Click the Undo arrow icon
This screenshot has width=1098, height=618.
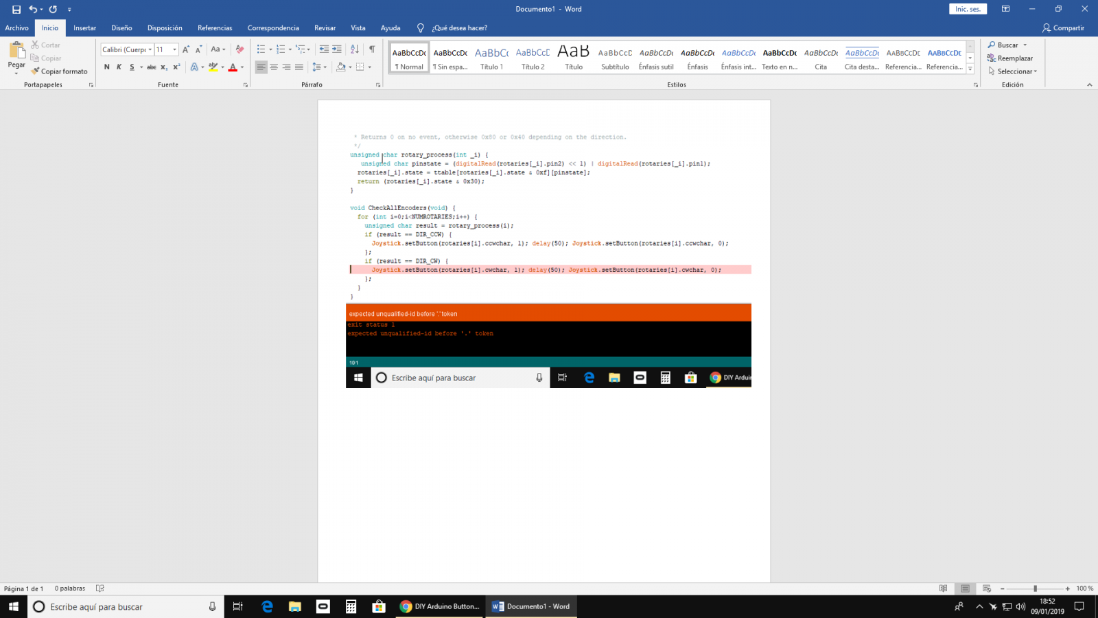click(32, 10)
